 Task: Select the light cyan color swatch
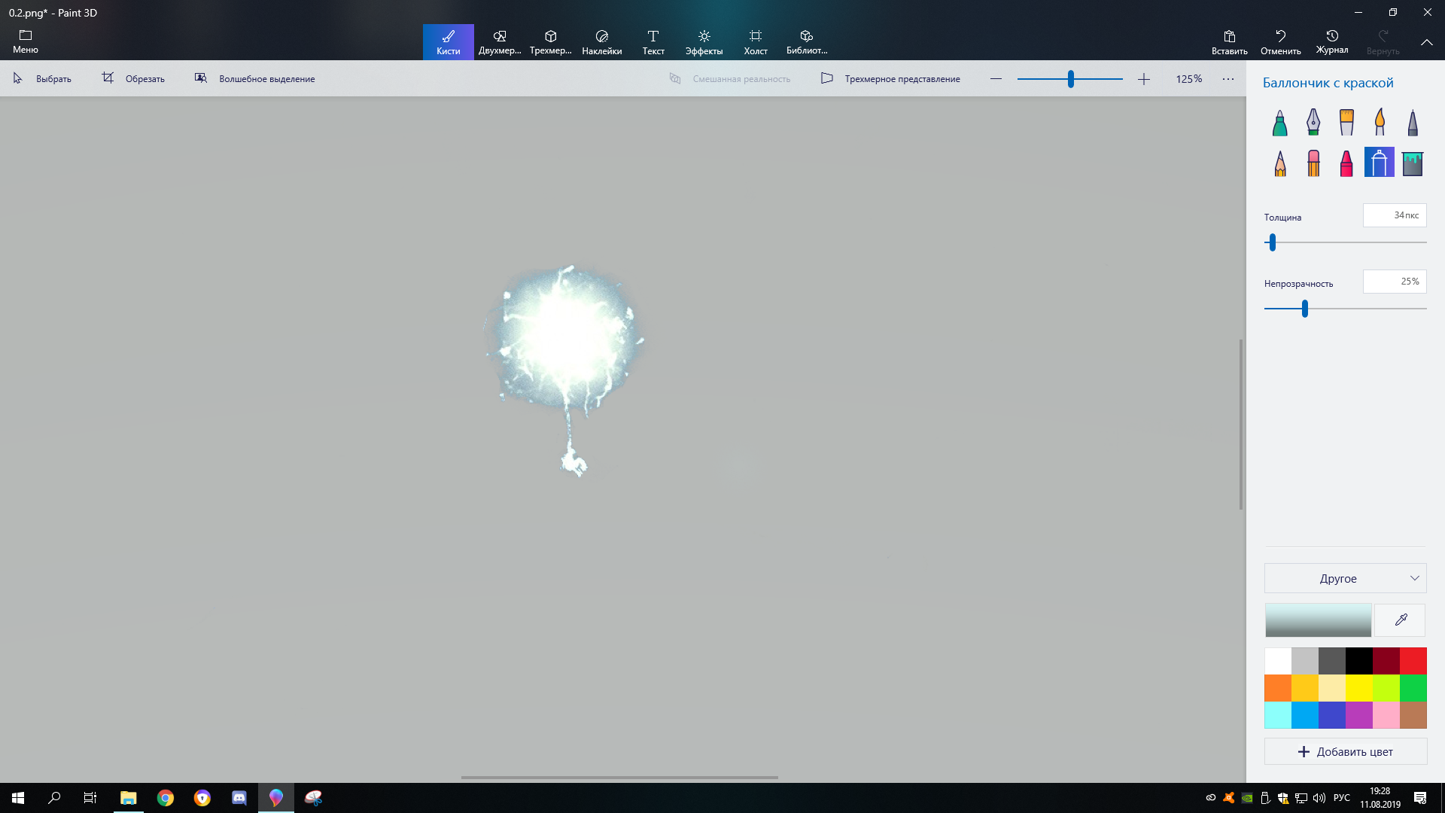coord(1278,715)
